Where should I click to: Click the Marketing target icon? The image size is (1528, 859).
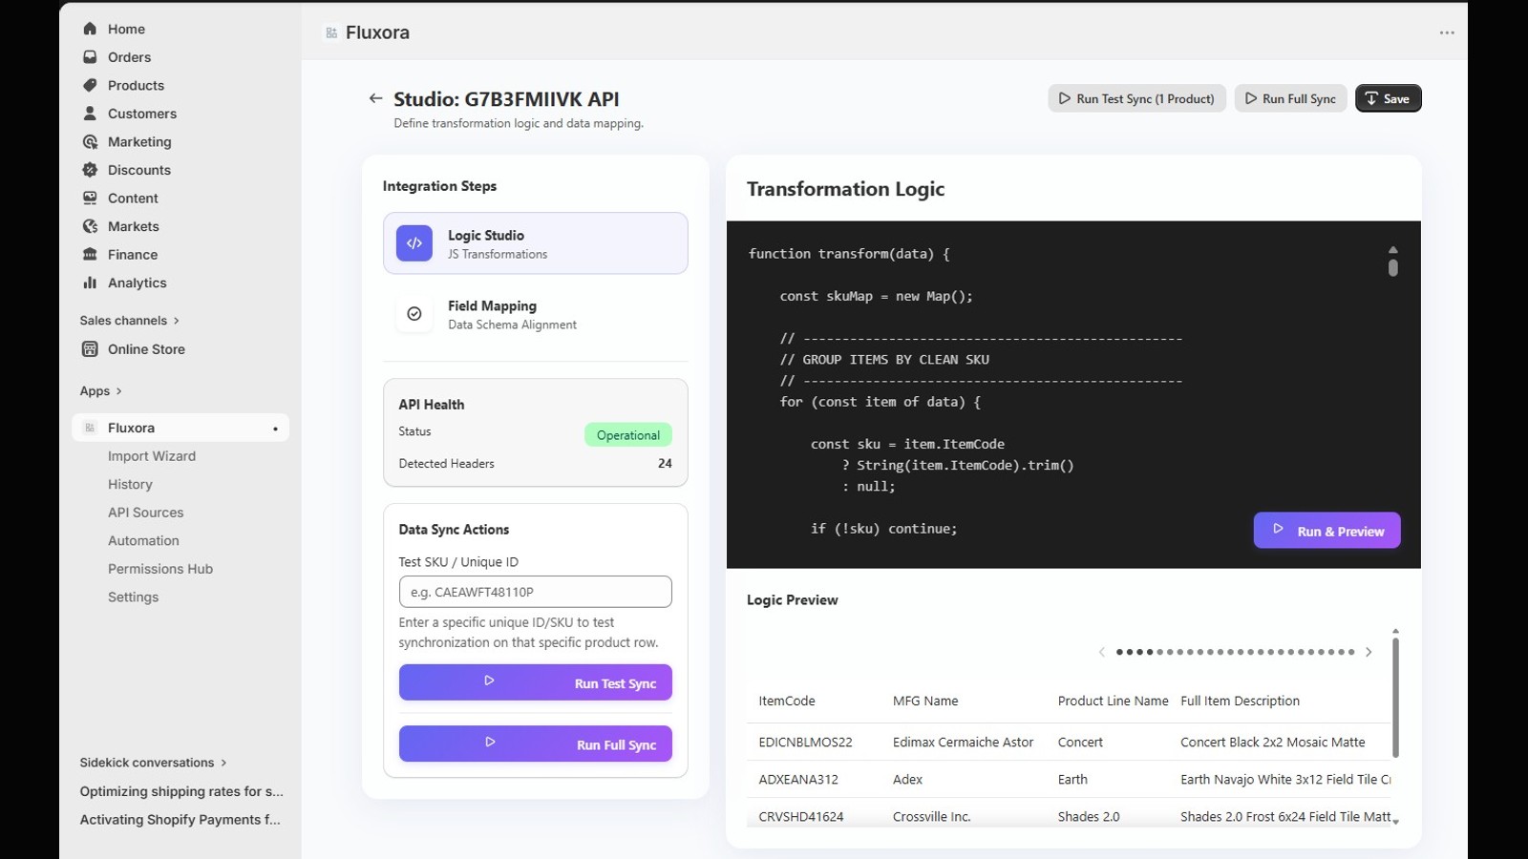90,141
